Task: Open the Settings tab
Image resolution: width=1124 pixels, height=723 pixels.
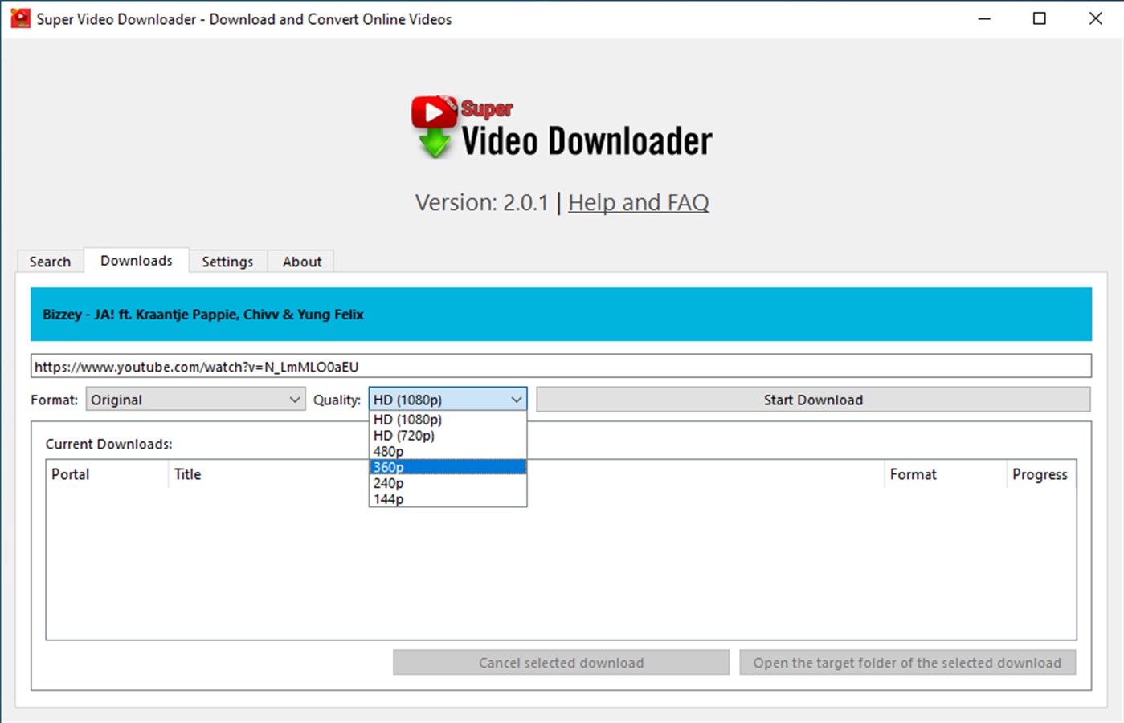Action: (x=227, y=262)
